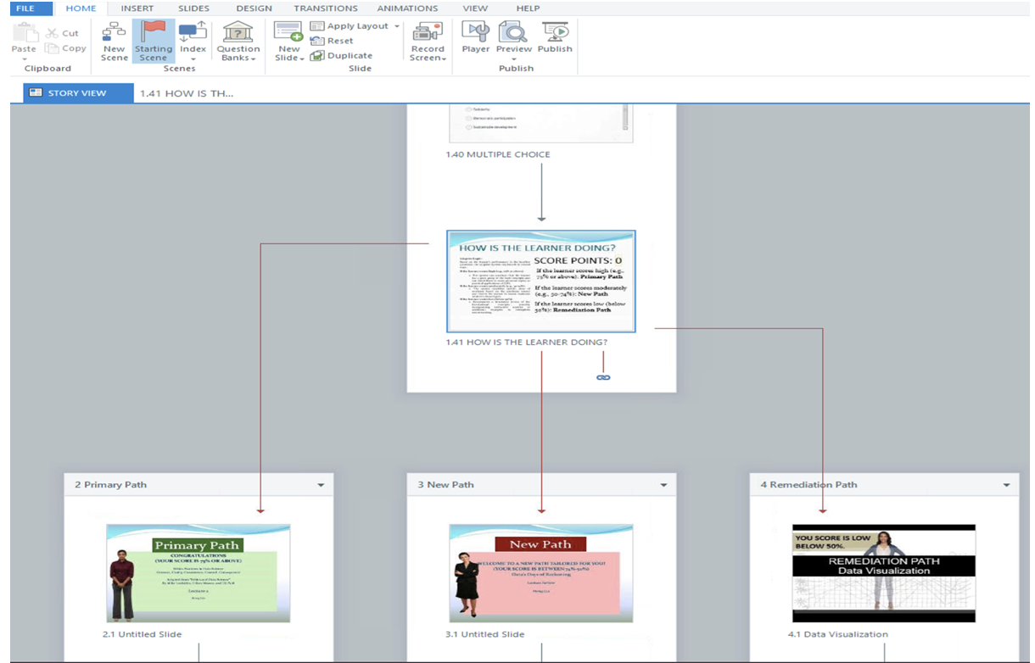Screen dimensions: 1035x663
Task: Click the Preview icon
Action: tap(513, 33)
